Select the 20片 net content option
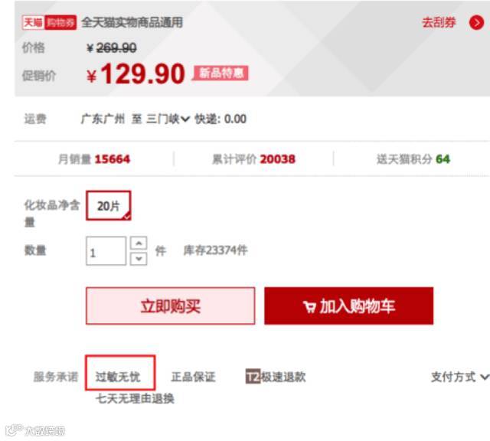The height and width of the screenshot is (441, 490). coord(109,206)
